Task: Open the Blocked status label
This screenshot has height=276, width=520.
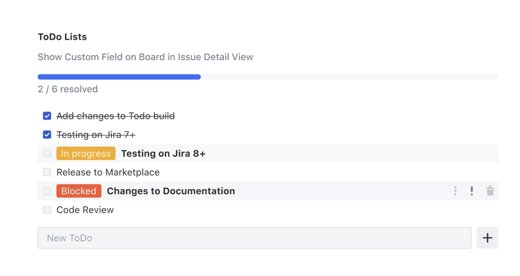Action: (79, 191)
